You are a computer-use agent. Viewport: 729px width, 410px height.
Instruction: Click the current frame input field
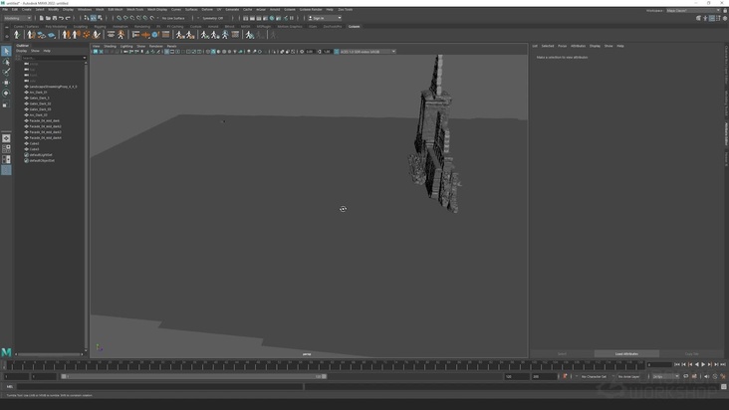tap(659, 365)
